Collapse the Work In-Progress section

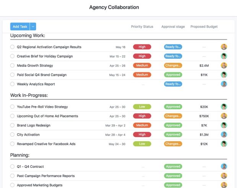(29, 96)
